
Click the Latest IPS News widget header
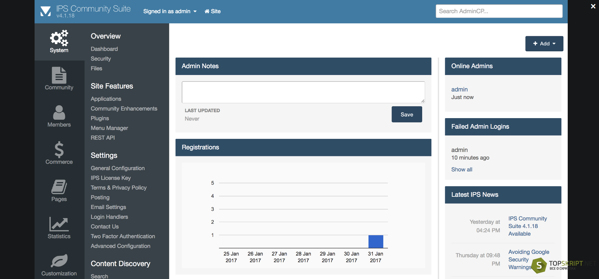tap(503, 195)
